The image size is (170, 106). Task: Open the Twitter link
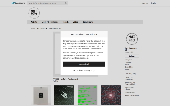(127, 64)
